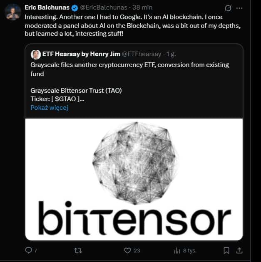Open quoted tweet text about Grayscale
Viewport: 261px width, 262px height.
coord(129,69)
